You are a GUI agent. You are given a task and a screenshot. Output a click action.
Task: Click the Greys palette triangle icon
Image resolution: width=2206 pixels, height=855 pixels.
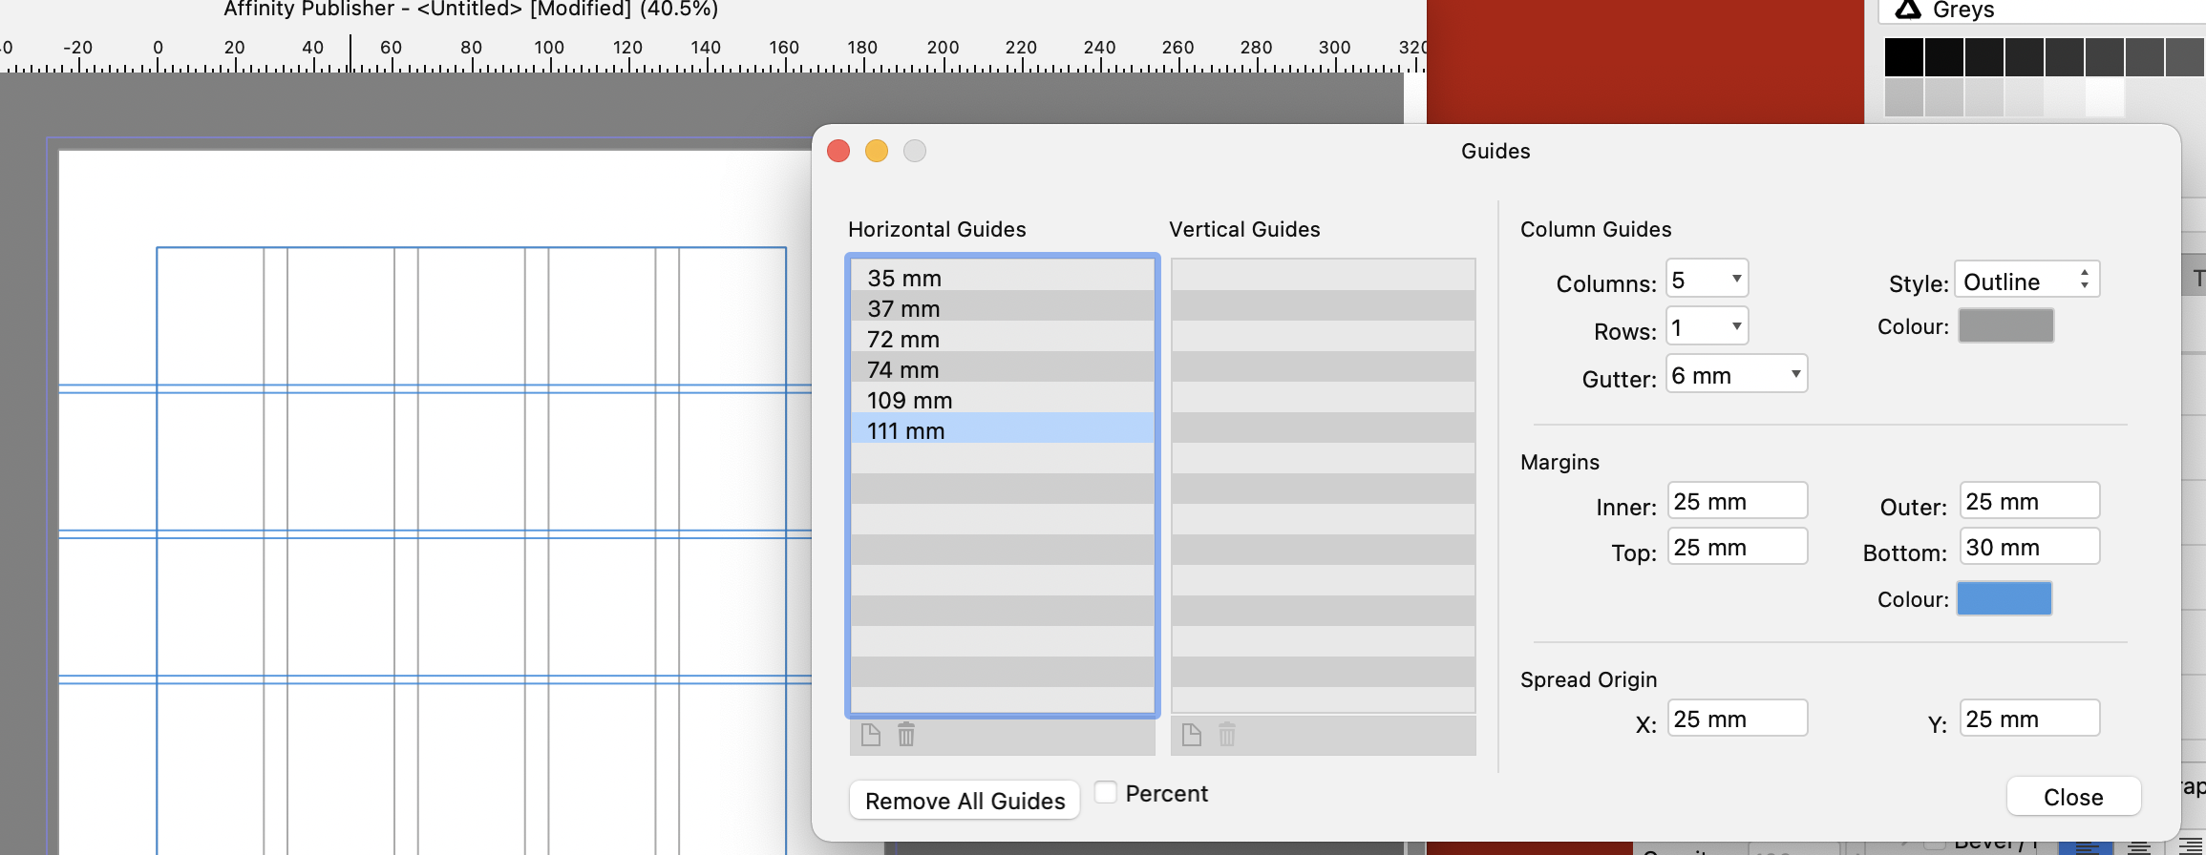click(x=1907, y=10)
